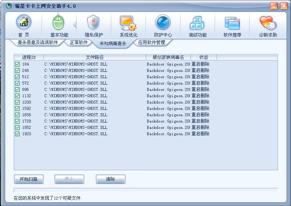Switch to 正常软件 tab

coord(79,42)
